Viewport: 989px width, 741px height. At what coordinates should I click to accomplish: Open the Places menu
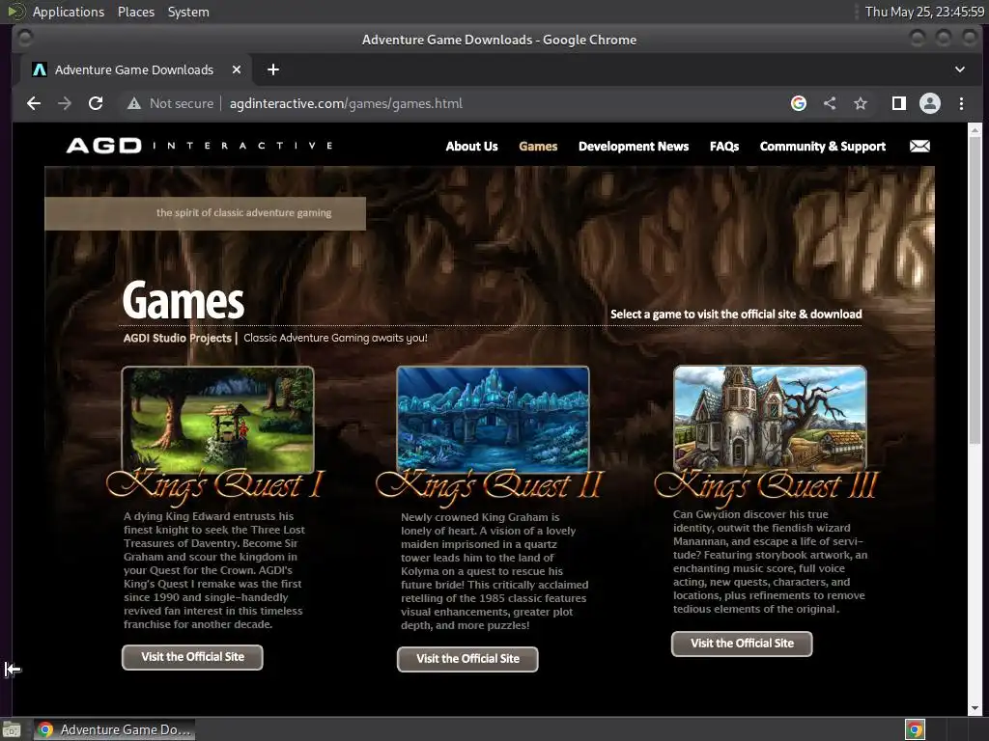coord(135,12)
